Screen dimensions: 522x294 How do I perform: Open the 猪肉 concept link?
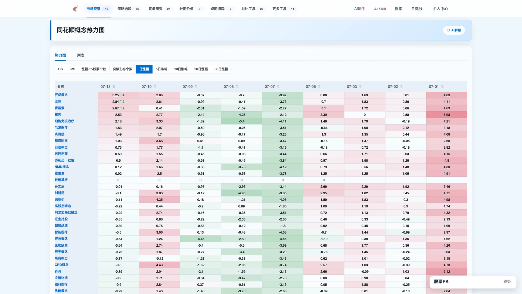pyautogui.click(x=58, y=115)
